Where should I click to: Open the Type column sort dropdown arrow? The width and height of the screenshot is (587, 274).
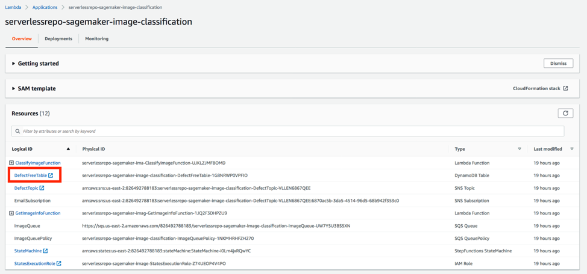520,149
